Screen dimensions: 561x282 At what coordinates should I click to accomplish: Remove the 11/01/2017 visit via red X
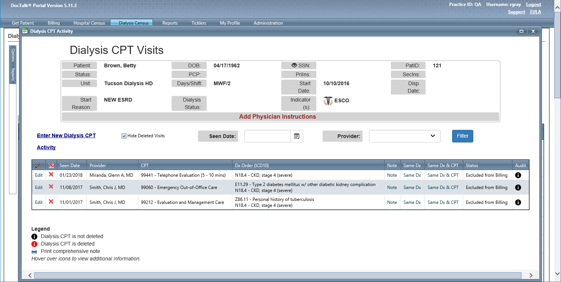51,202
